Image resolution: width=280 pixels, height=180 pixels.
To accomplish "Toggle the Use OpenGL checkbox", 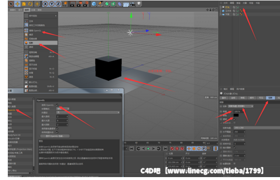I will click(x=57, y=105).
